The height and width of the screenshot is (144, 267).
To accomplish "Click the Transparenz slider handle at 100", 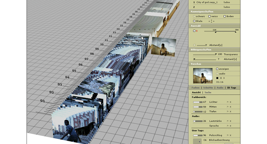I will point(216,54).
